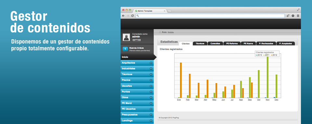Click the admin user avatar
This screenshot has width=312, height=124.
pos(126,37)
